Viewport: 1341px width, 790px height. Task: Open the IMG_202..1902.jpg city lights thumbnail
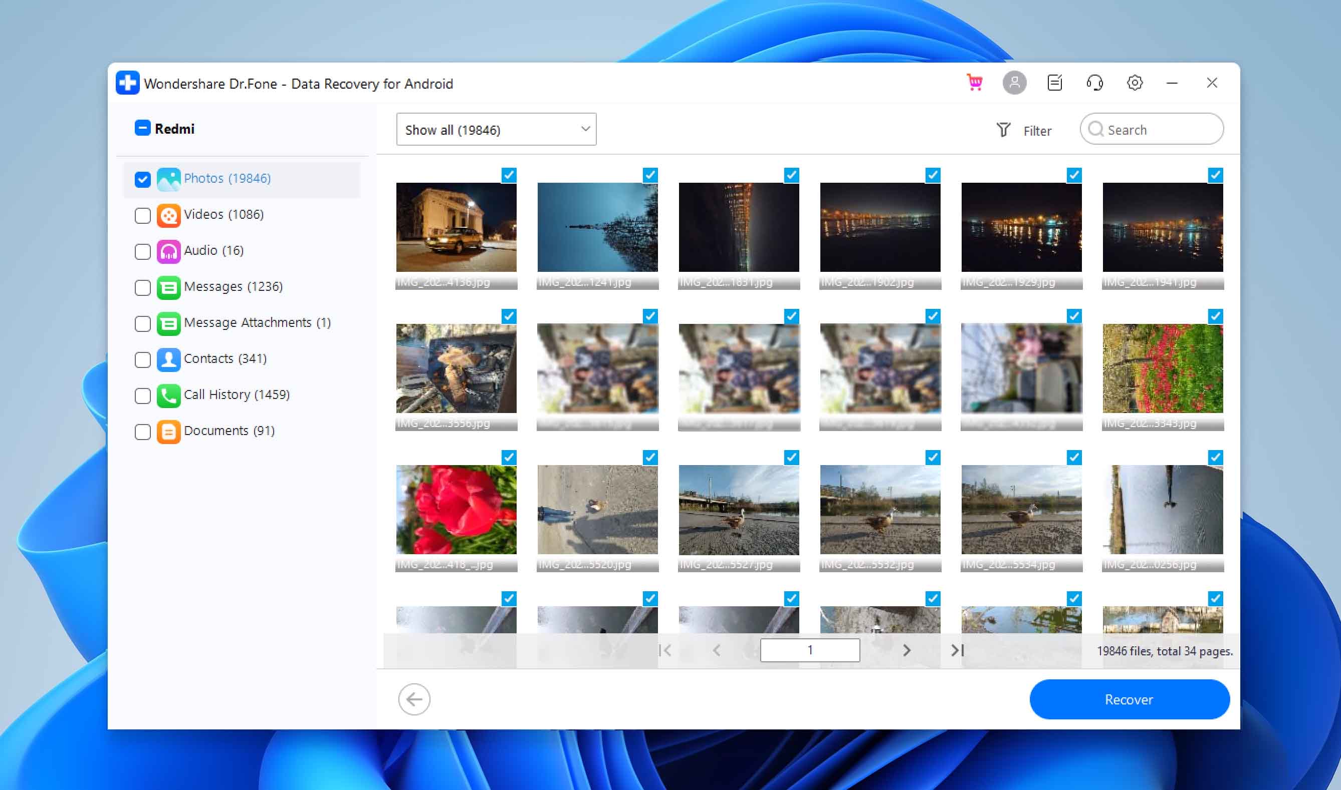tap(880, 227)
